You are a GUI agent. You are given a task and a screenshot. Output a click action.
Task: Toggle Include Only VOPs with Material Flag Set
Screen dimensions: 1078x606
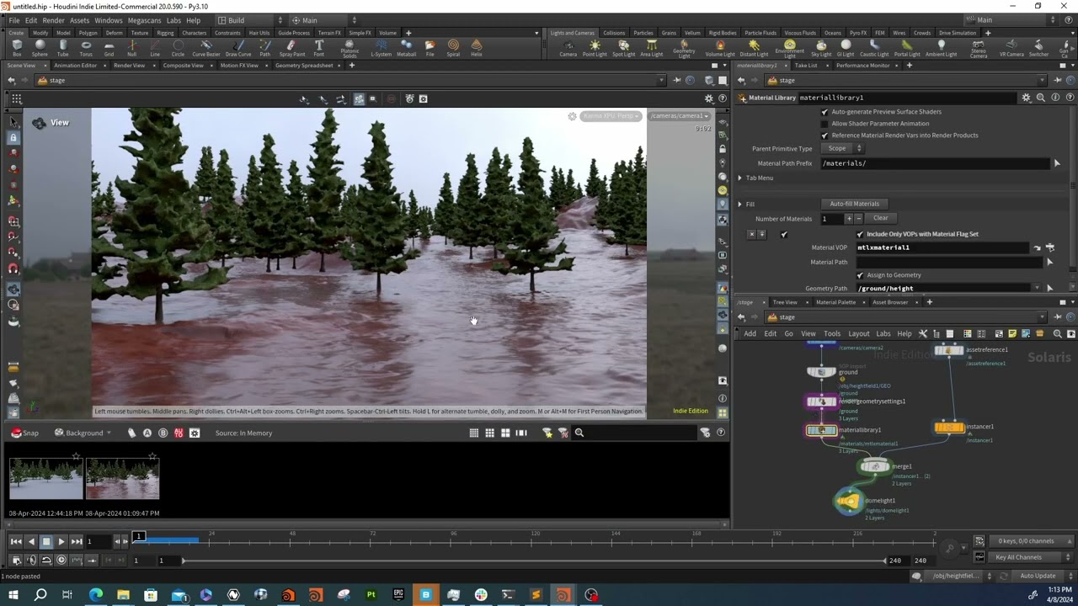(860, 234)
